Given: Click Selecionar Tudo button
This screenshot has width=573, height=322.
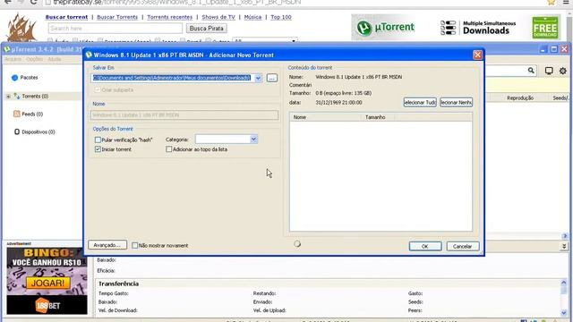Looking at the screenshot, I should (420, 102).
